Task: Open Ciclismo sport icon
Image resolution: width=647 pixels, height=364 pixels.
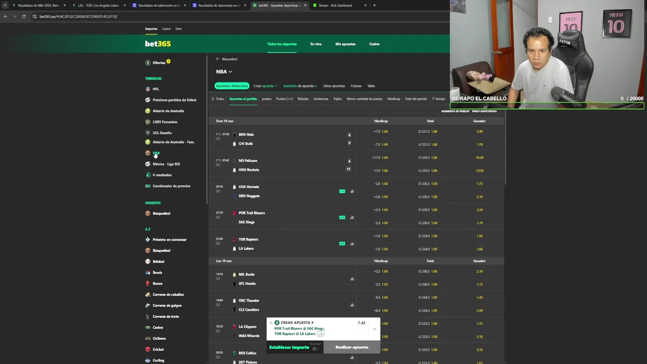Action: pyautogui.click(x=148, y=338)
